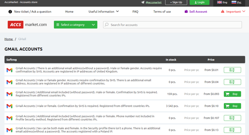Click the market.com logo text
The image size is (249, 135).
36,25
